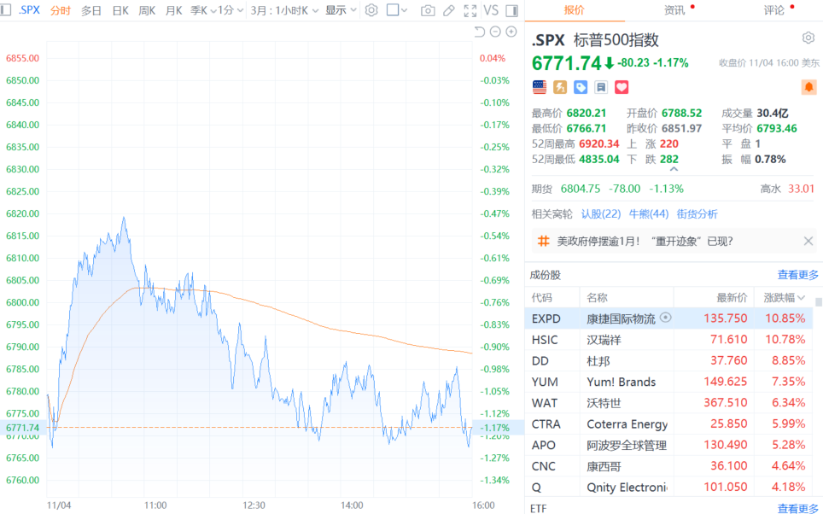Open quote panel settings gear
Viewport: 823px width, 514px height.
pos(808,38)
